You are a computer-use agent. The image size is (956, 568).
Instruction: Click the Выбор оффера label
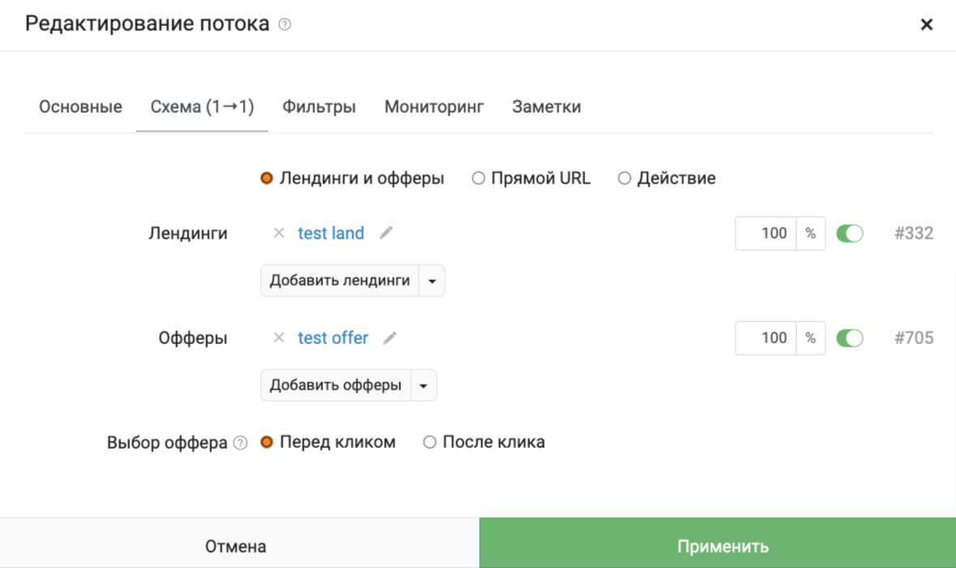click(167, 442)
